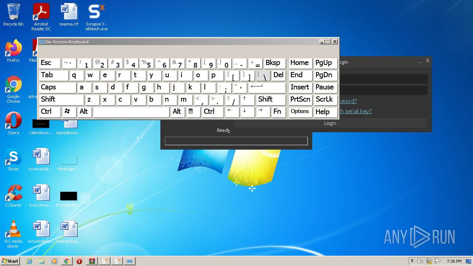Screen dimensions: 473x266
Task: Click Home key on keyboard
Action: (x=300, y=63)
